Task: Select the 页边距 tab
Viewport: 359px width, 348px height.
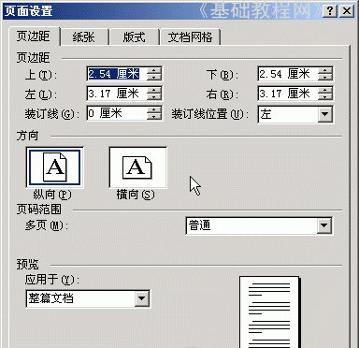Action: coord(34,36)
